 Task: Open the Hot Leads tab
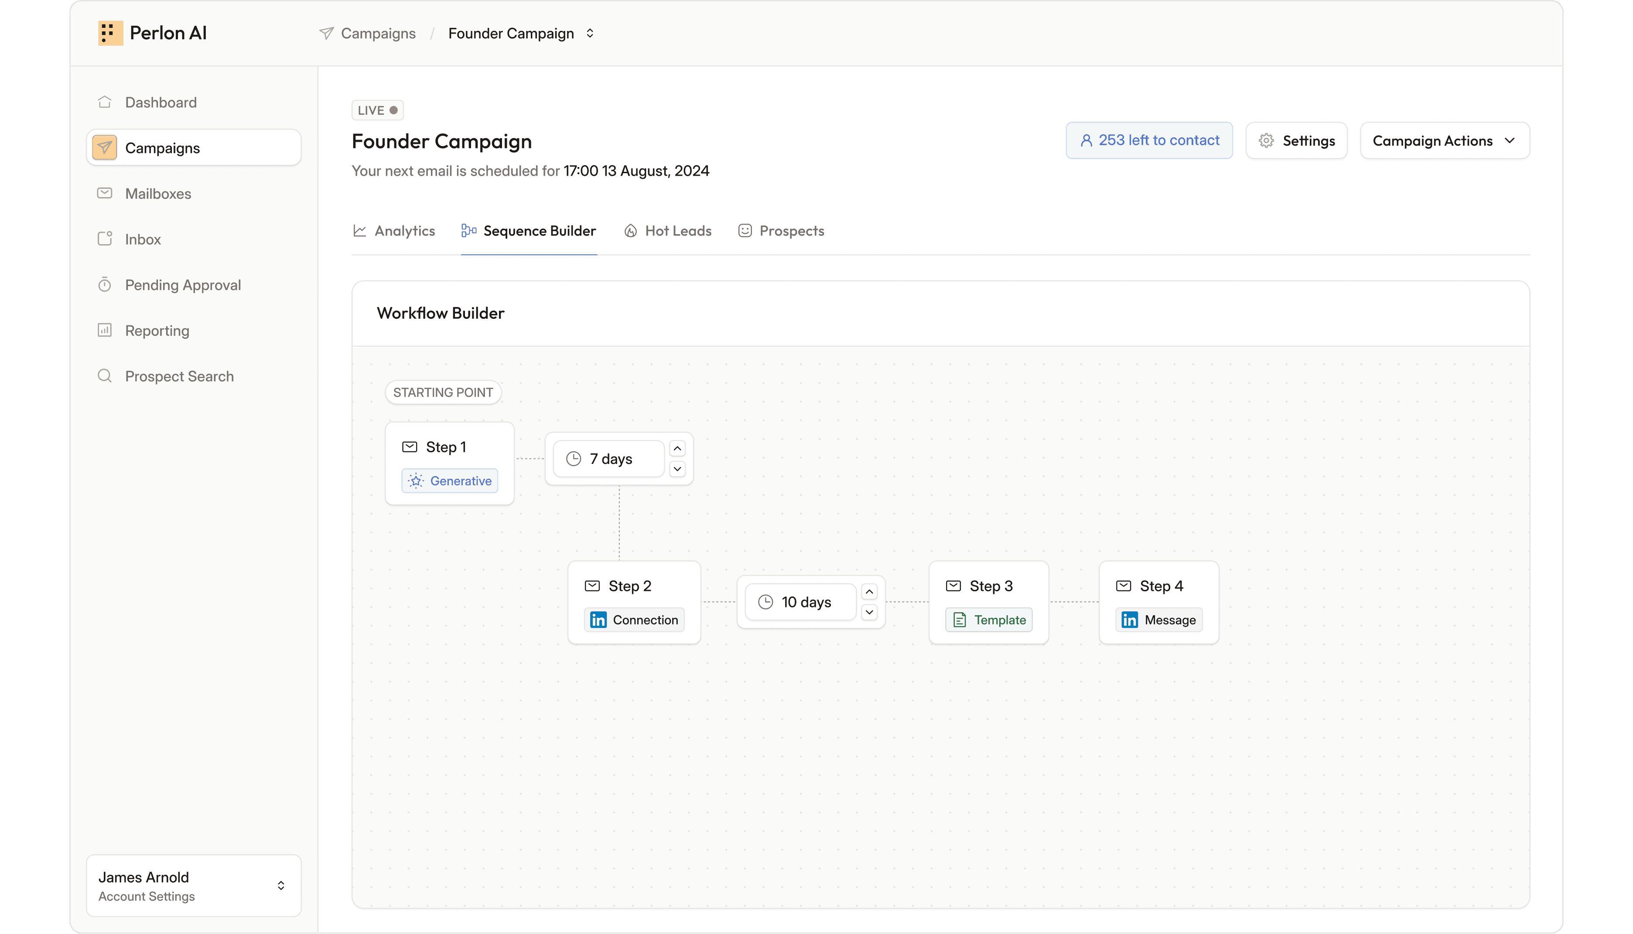667,231
